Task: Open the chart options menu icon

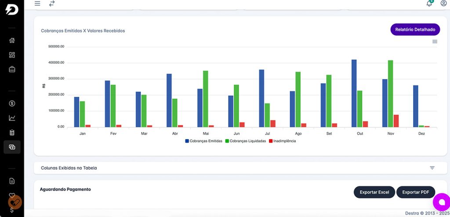Action: [x=435, y=41]
